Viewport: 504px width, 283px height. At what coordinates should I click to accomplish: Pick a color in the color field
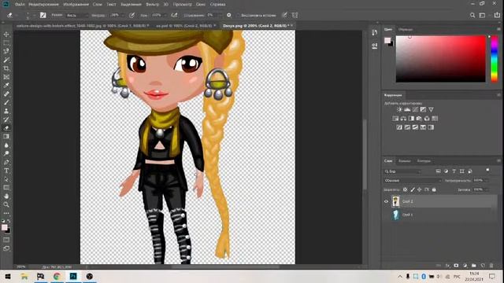(441, 59)
